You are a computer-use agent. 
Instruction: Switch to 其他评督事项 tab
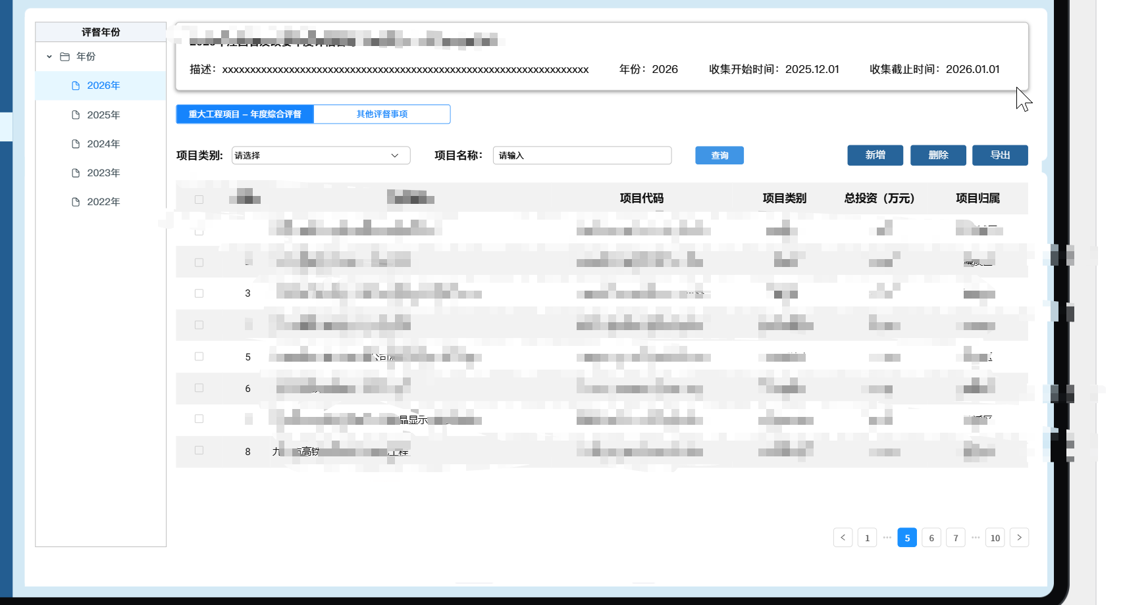[382, 114]
